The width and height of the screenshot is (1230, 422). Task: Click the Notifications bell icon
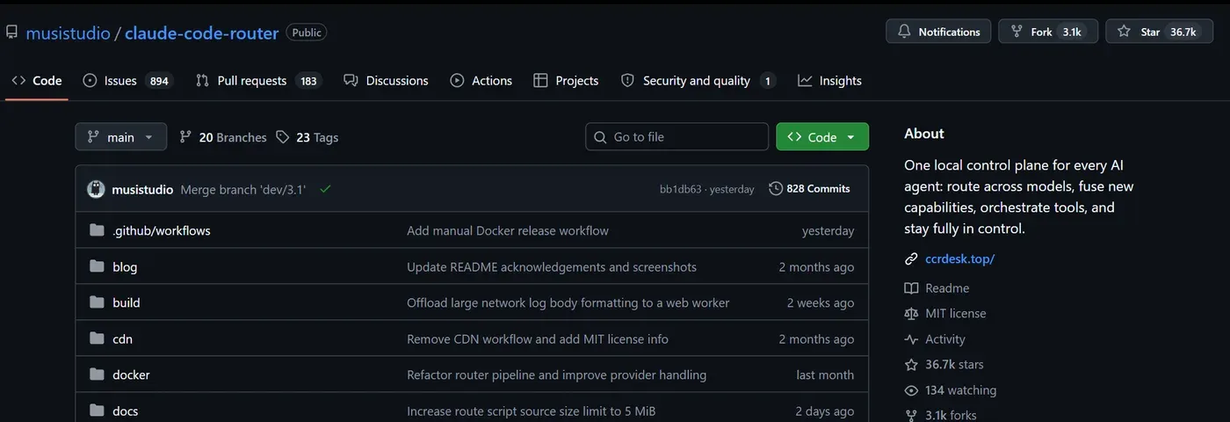[x=904, y=32]
